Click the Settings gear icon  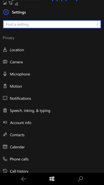[6, 12]
